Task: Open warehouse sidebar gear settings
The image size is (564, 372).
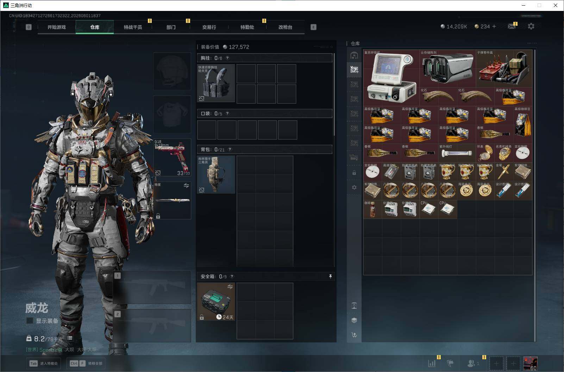Action: tap(354, 187)
